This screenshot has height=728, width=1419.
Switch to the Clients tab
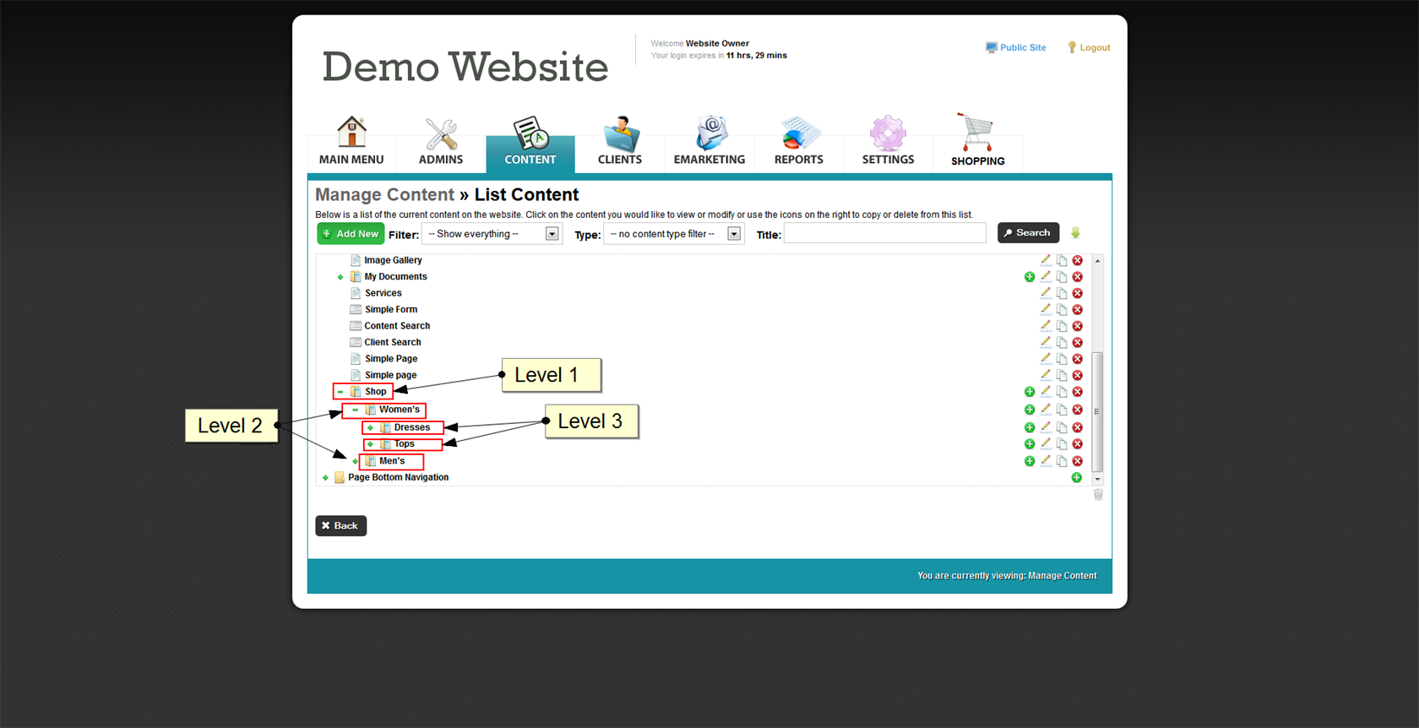(x=619, y=142)
